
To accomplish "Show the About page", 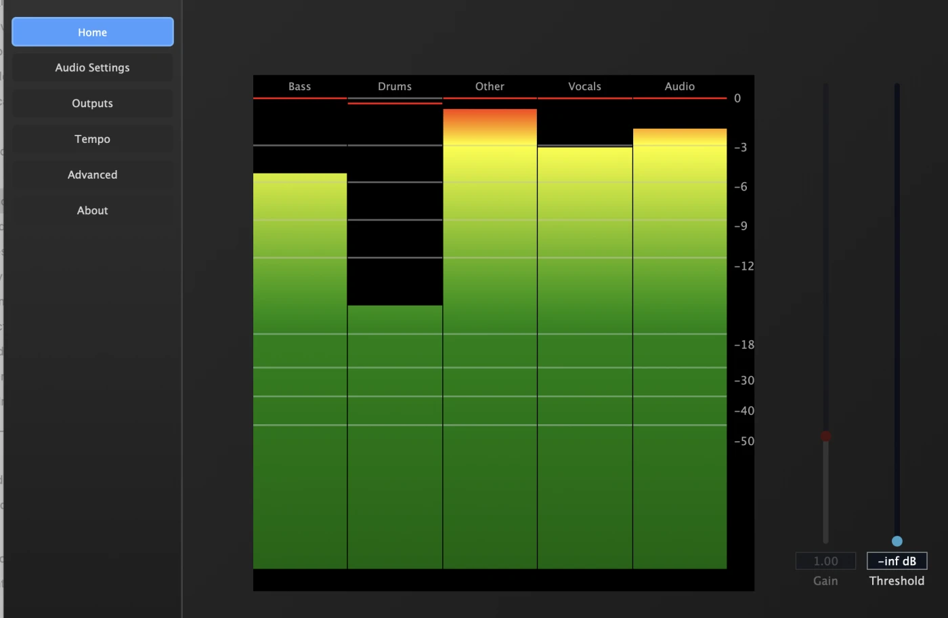I will pos(93,211).
